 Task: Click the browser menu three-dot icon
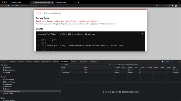coord(179,6)
